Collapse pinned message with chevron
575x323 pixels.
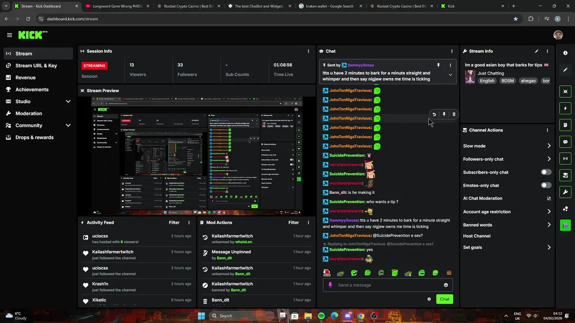(x=450, y=75)
